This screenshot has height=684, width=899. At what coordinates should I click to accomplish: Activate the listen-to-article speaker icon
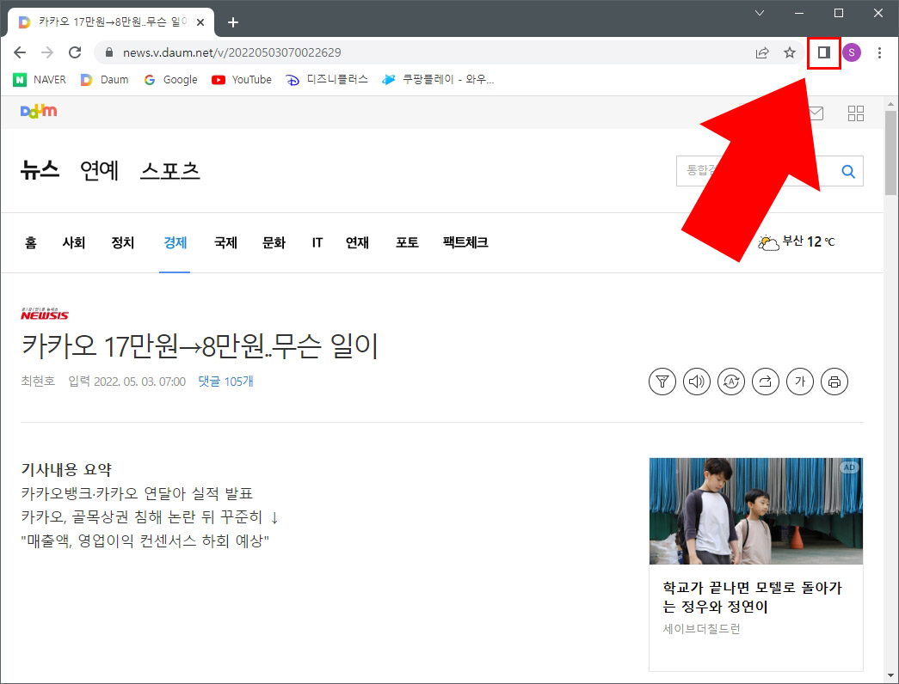click(697, 381)
